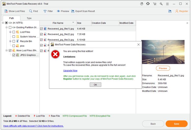Image resolution: width=191 pixels, height=130 pixels.
Task: Select the Recovered_jpg_file(2).jpg row name
Action: coord(61,34)
